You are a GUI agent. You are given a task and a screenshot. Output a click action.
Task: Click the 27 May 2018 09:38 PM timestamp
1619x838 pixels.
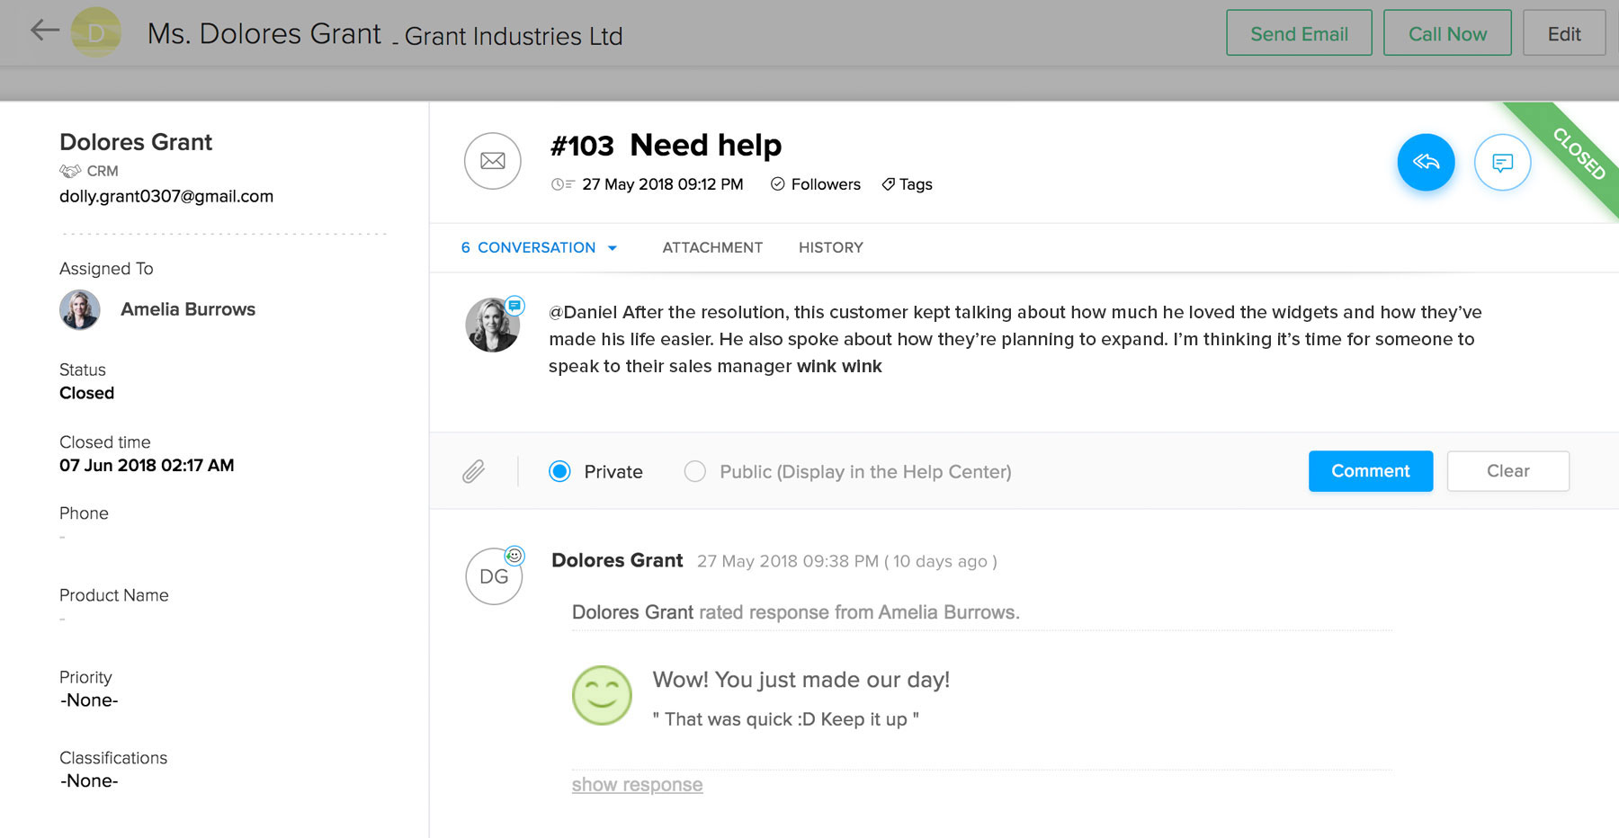pos(788,561)
